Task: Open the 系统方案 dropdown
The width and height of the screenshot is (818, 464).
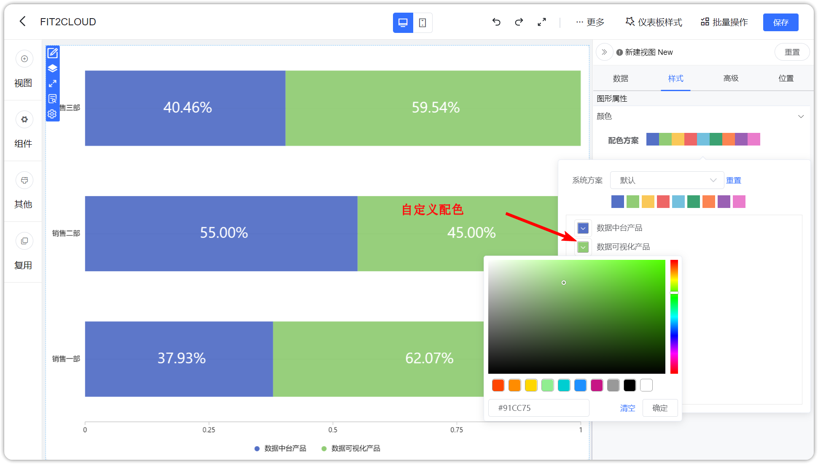Action: pos(667,180)
